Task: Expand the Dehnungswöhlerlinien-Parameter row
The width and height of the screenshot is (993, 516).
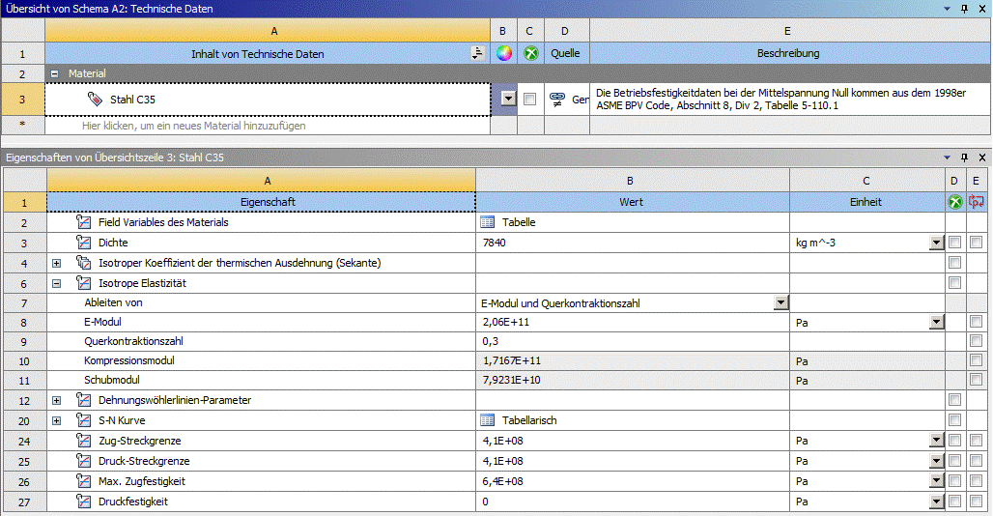Action: [x=56, y=400]
